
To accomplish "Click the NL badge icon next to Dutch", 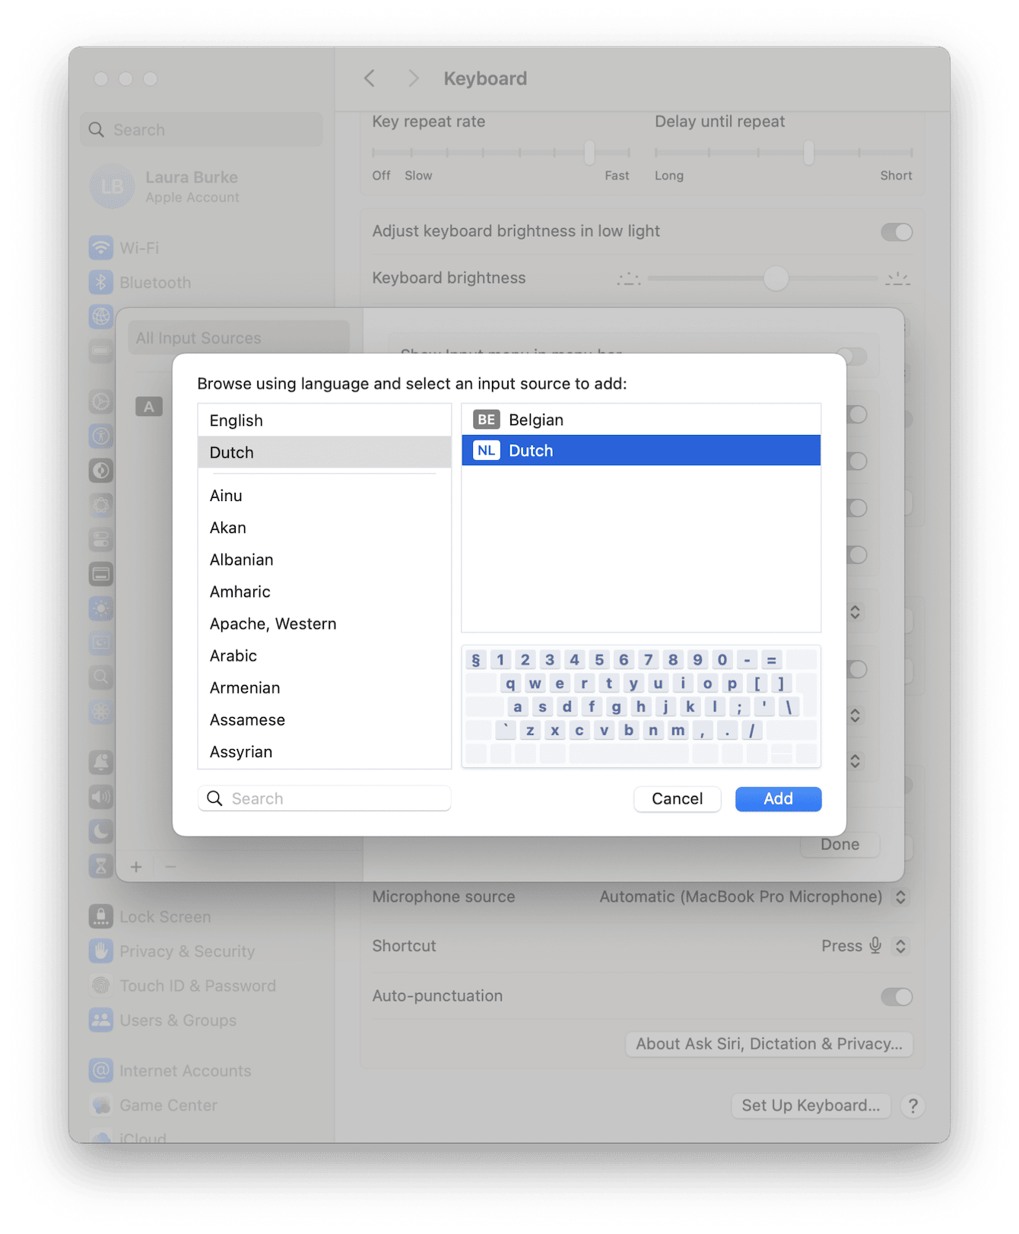I will [486, 450].
